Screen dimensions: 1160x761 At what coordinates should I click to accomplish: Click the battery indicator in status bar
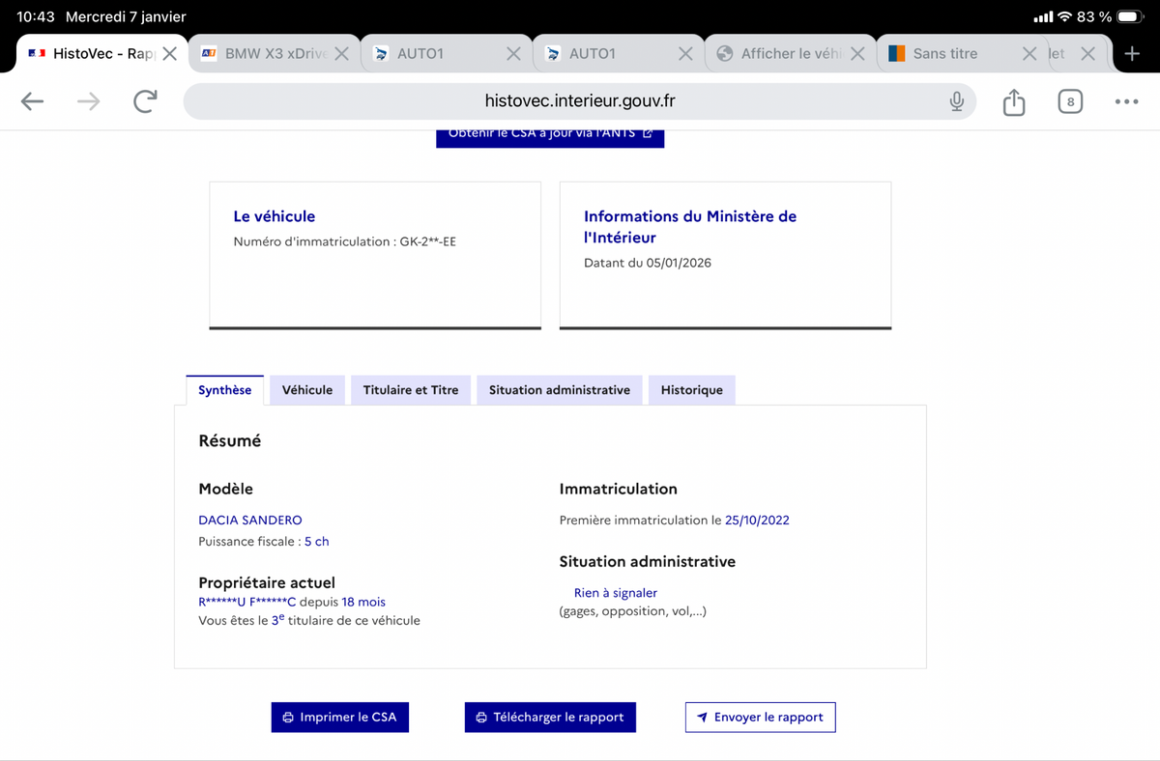click(1130, 17)
